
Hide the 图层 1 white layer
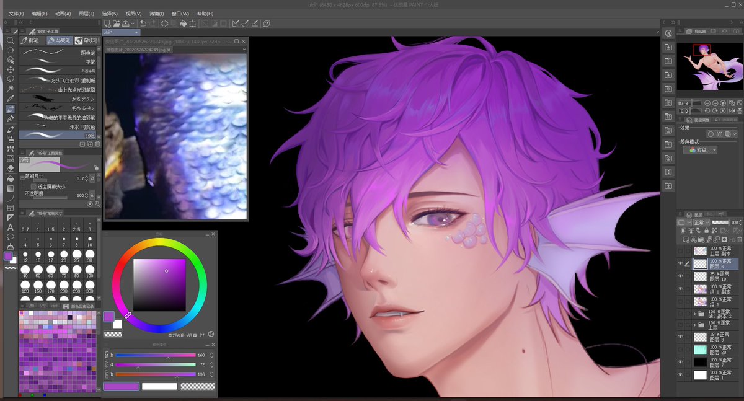tap(680, 374)
